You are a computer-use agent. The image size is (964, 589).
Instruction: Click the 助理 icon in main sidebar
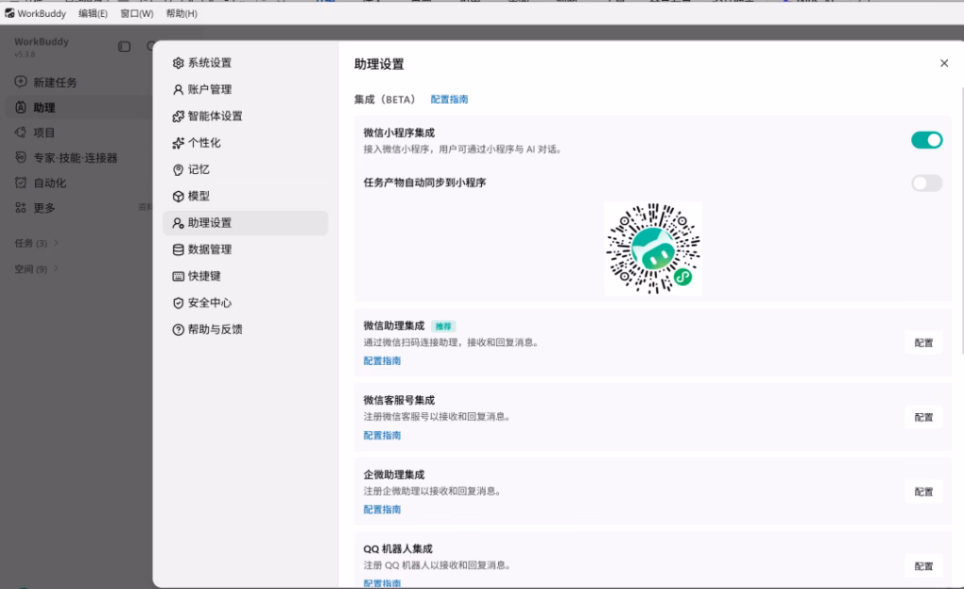pos(21,107)
